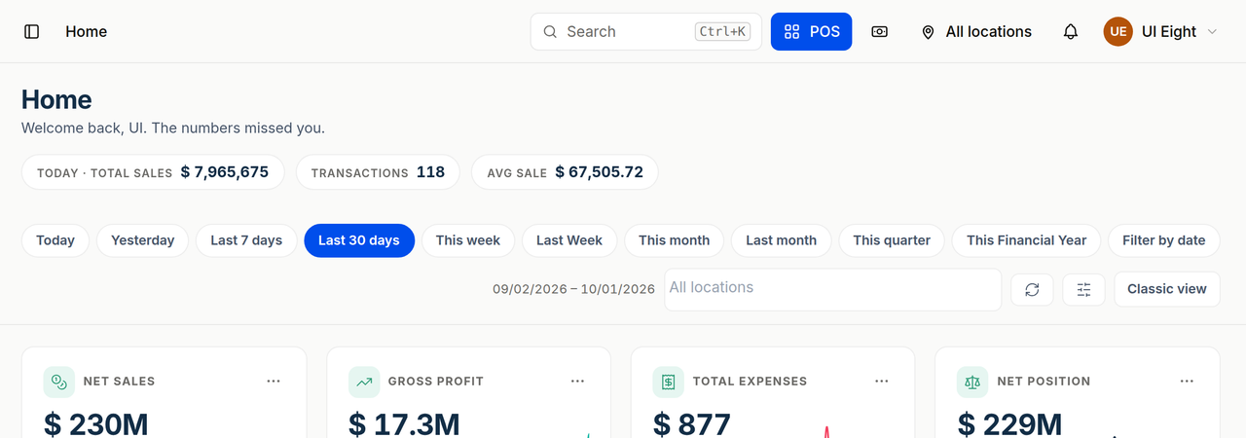Click the Net Position scales icon
1246x438 pixels.
pos(973,382)
